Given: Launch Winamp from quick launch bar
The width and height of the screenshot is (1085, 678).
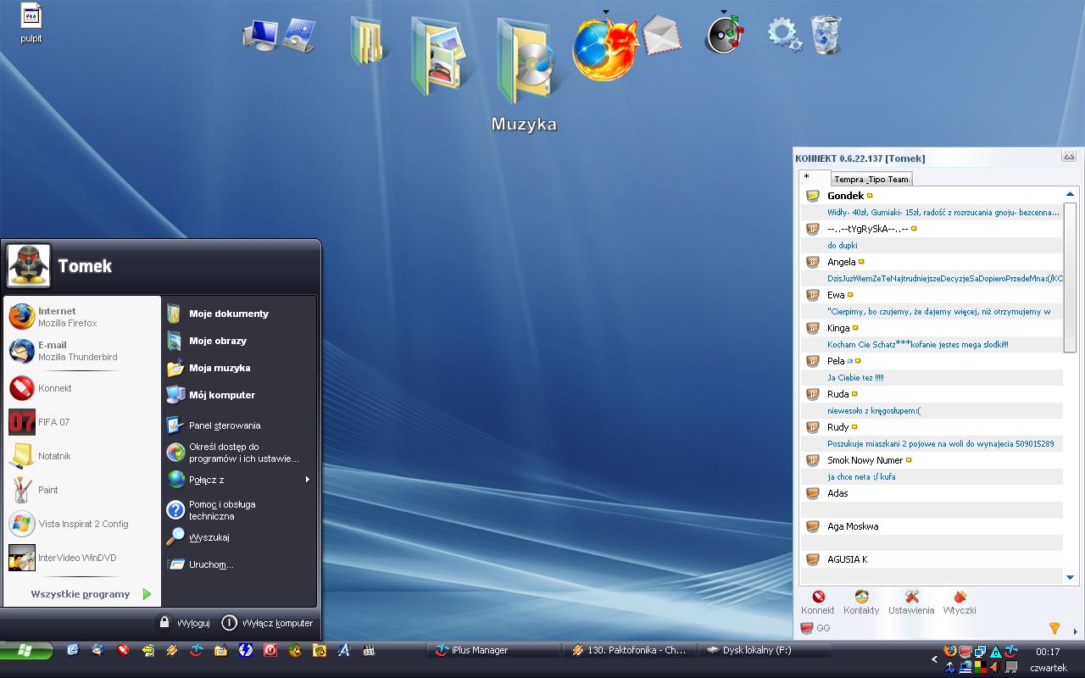Looking at the screenshot, I should point(172,650).
